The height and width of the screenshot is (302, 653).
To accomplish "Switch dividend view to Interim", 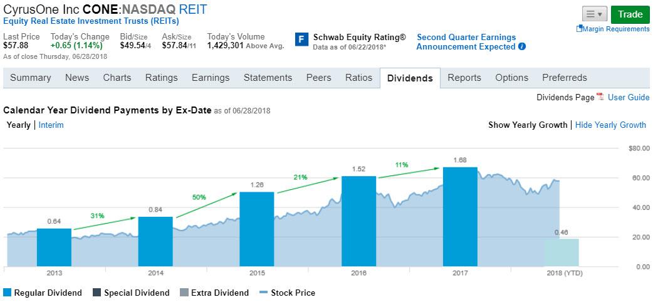I will pos(51,125).
